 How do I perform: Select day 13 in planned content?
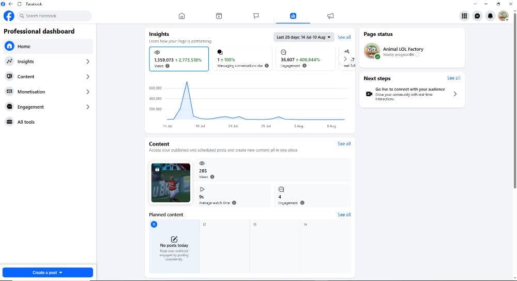click(x=275, y=246)
